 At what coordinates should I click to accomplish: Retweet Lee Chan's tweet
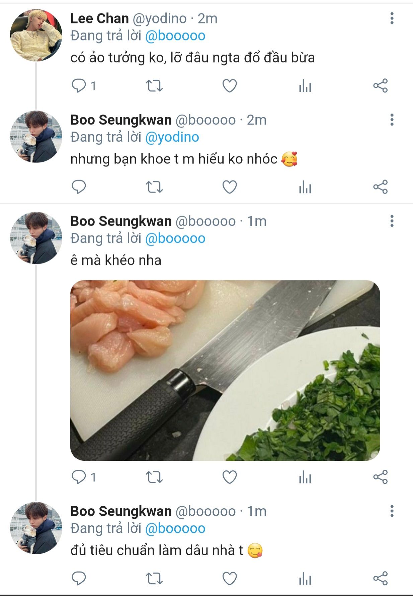[154, 86]
